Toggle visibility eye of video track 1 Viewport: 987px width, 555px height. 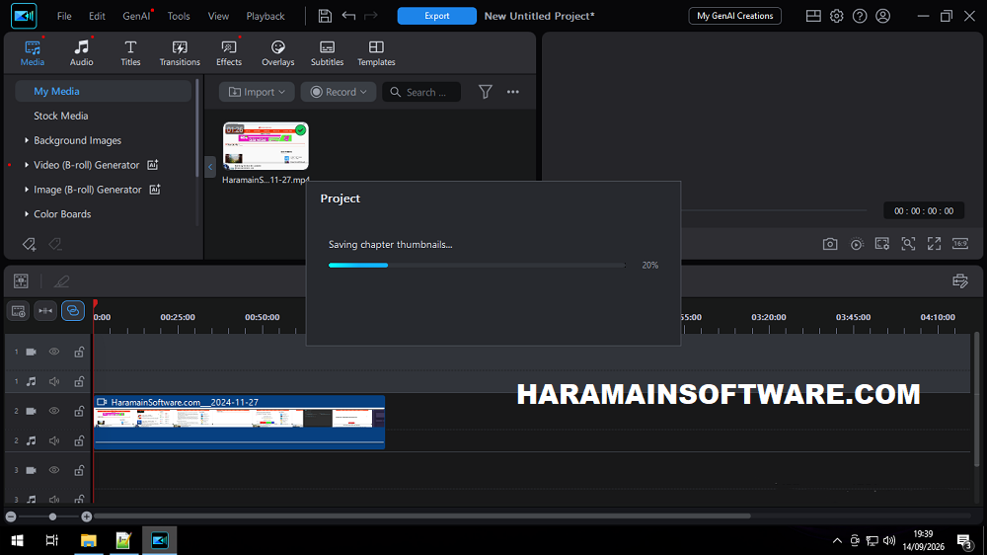[54, 352]
